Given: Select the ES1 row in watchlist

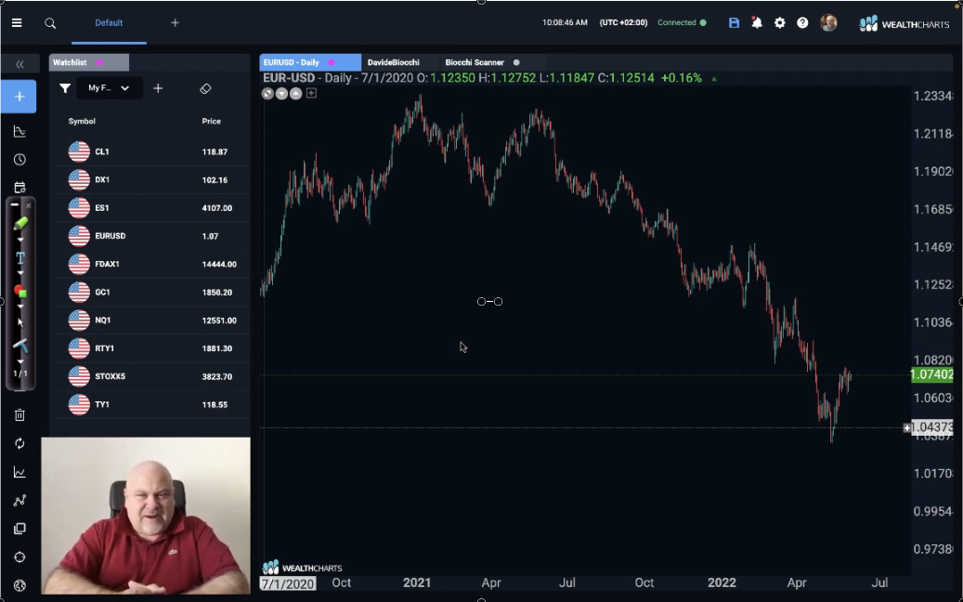Looking at the screenshot, I should (x=153, y=207).
